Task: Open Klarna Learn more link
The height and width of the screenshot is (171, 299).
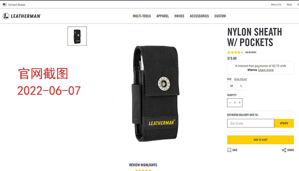Action: click(266, 70)
